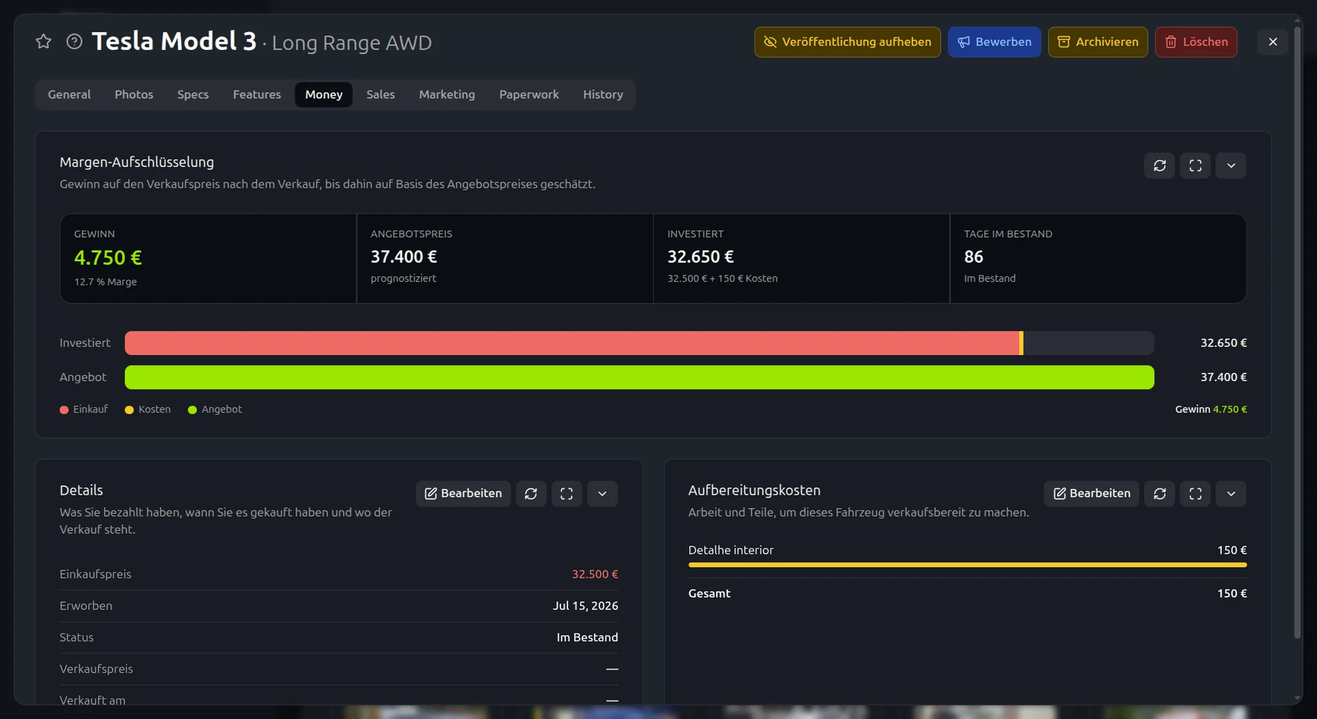The width and height of the screenshot is (1317, 719).
Task: Click the Investiert red progress bar
Action: tap(572, 343)
